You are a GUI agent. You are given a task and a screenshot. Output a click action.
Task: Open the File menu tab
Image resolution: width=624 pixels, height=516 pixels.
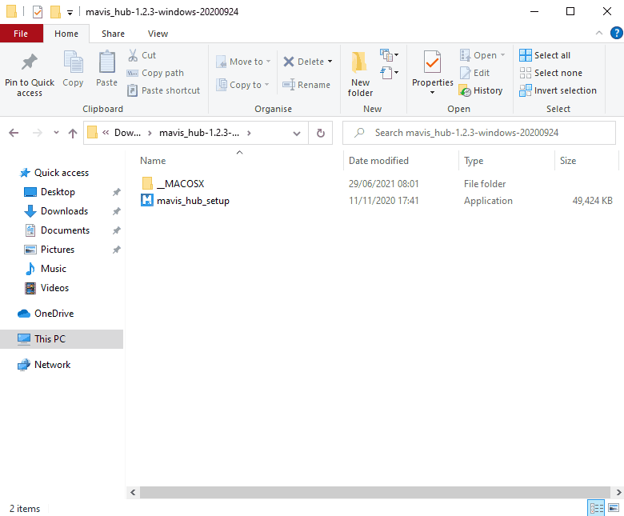[21, 34]
